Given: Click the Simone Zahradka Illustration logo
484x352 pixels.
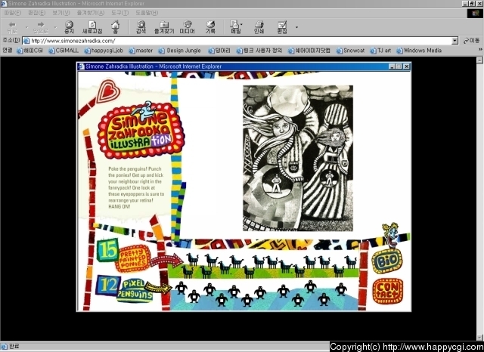Looking at the screenshot, I should (x=141, y=131).
